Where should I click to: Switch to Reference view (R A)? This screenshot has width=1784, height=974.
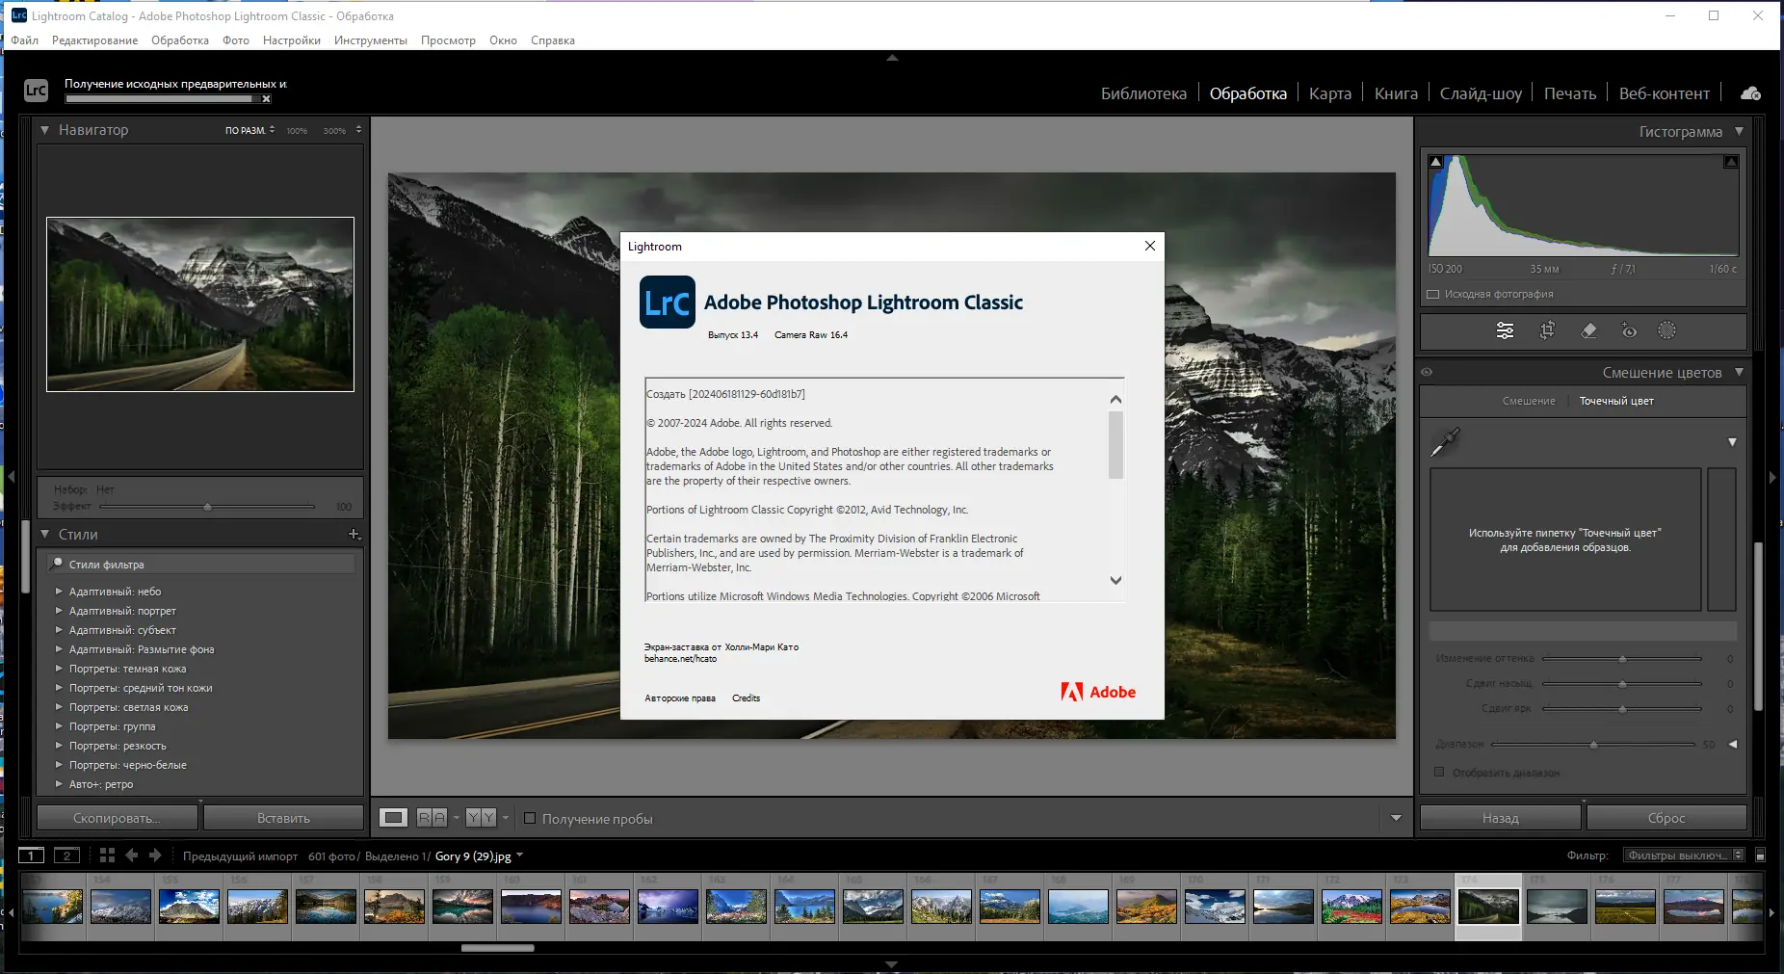coord(432,818)
